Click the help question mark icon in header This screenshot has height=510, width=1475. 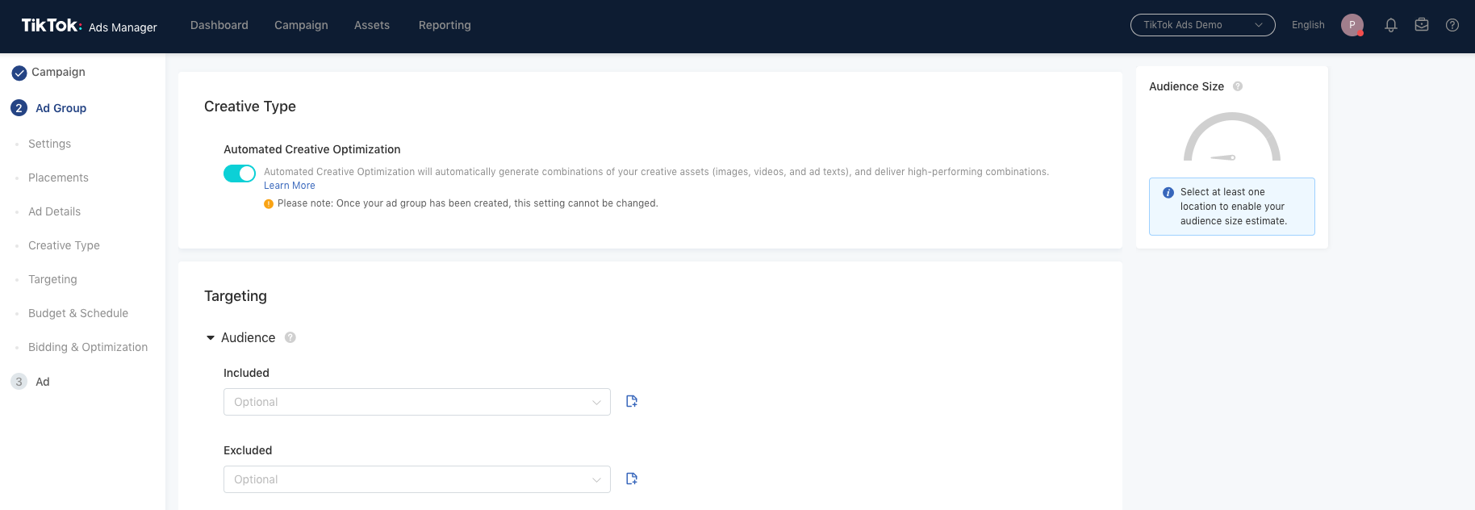tap(1452, 25)
